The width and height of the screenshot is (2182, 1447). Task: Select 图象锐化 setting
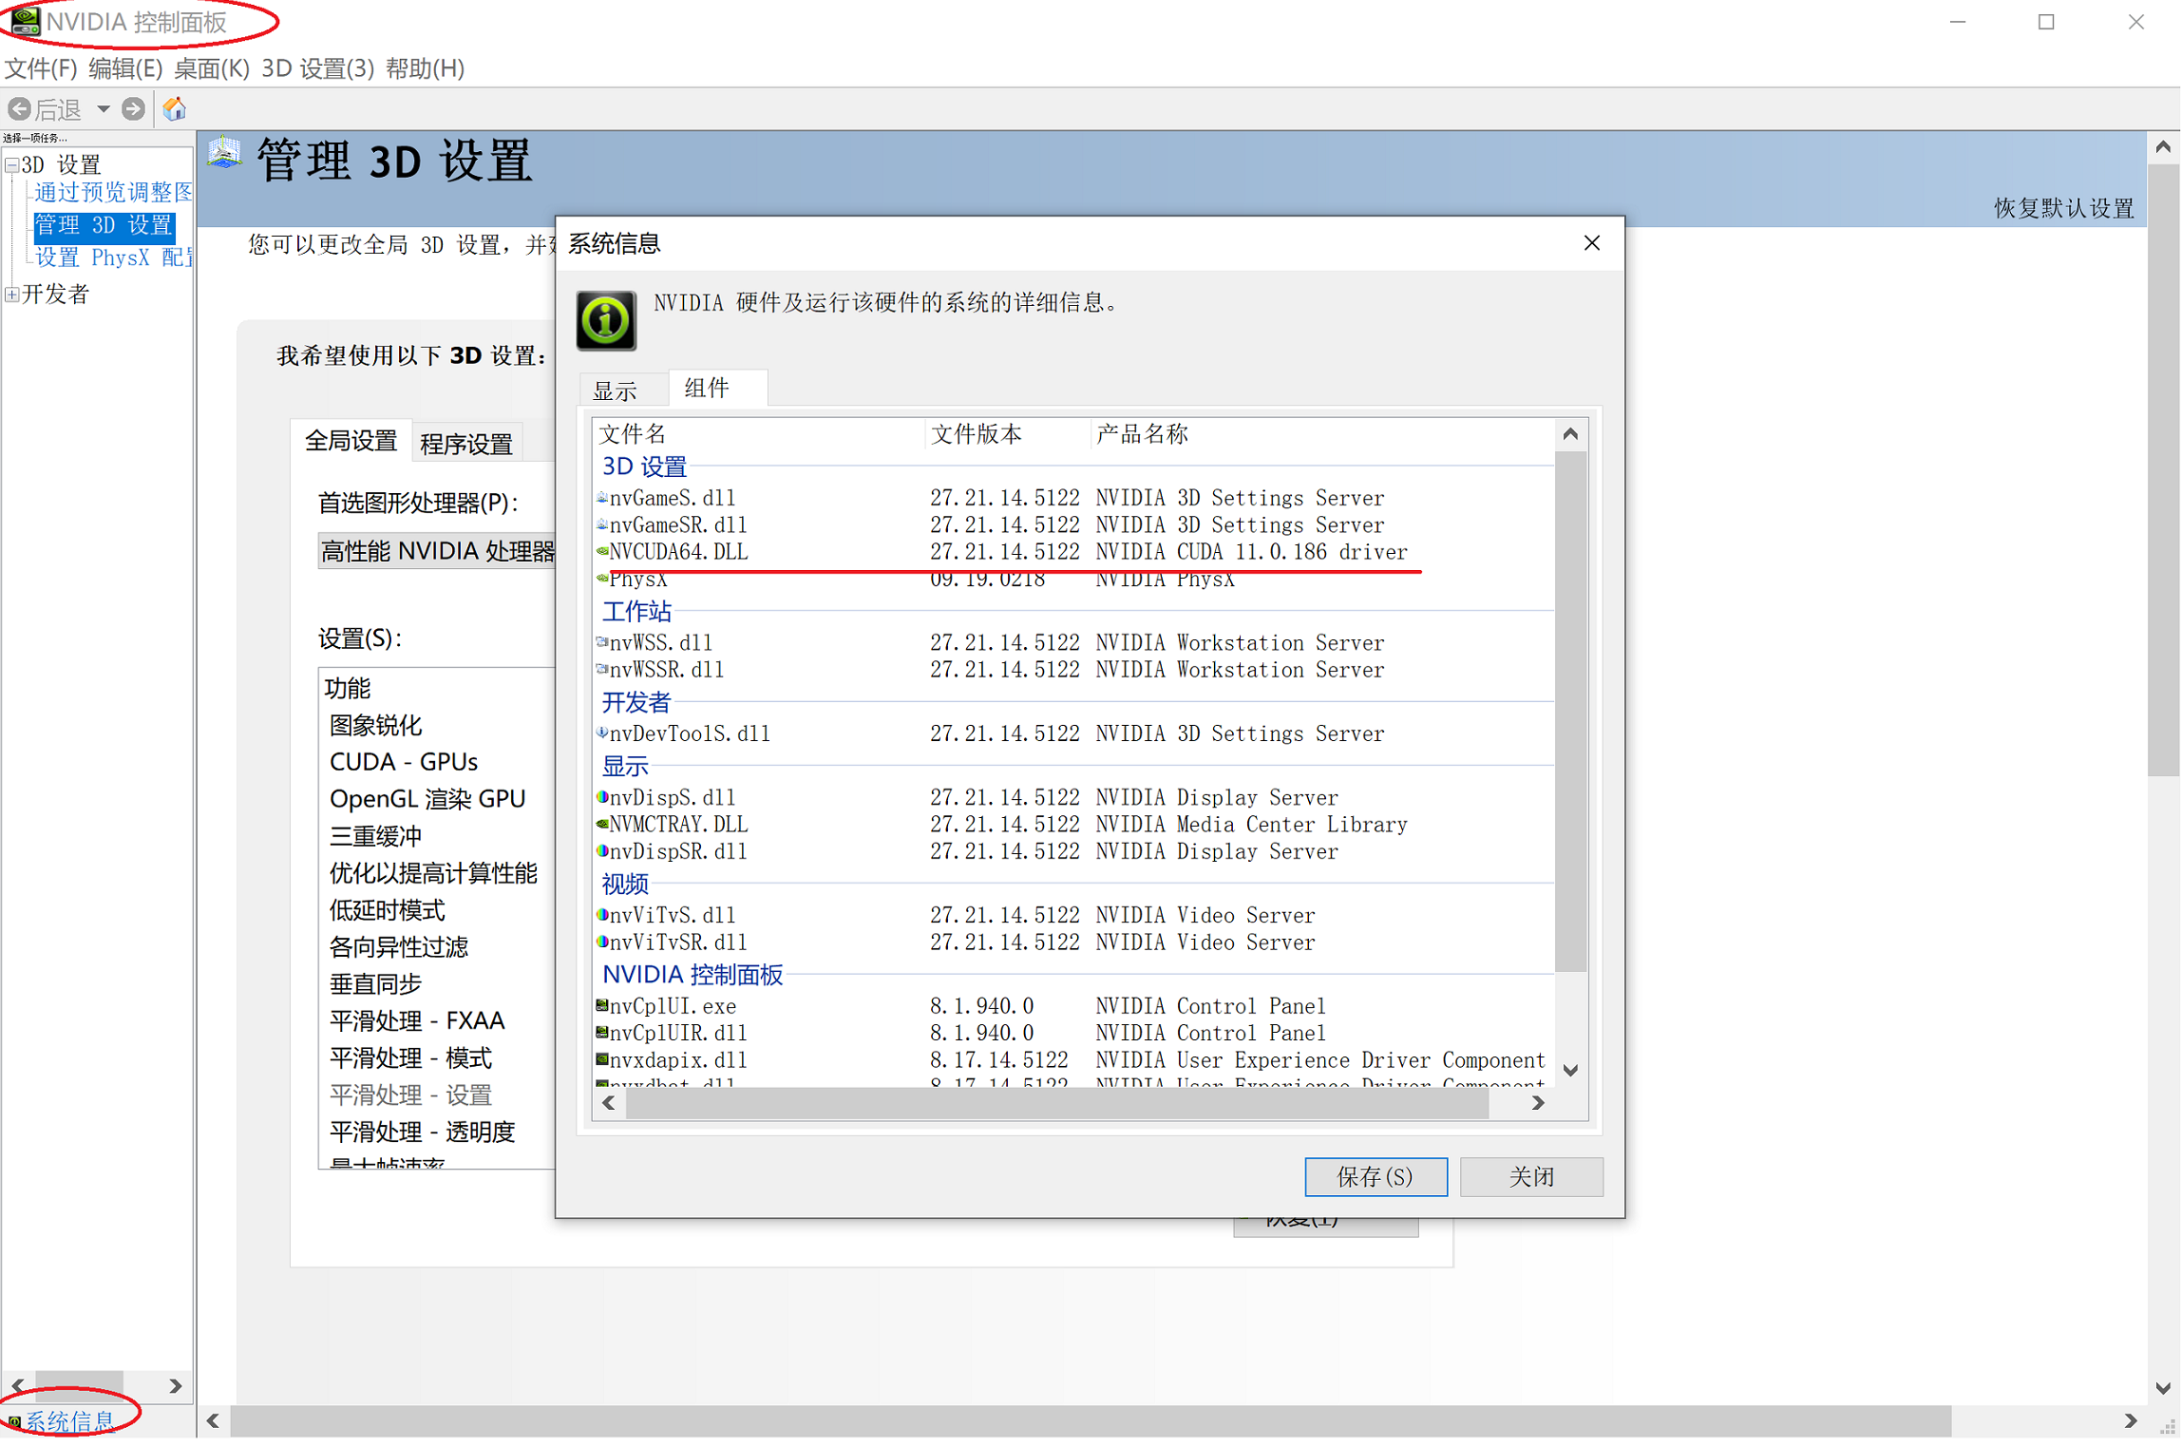[x=376, y=726]
